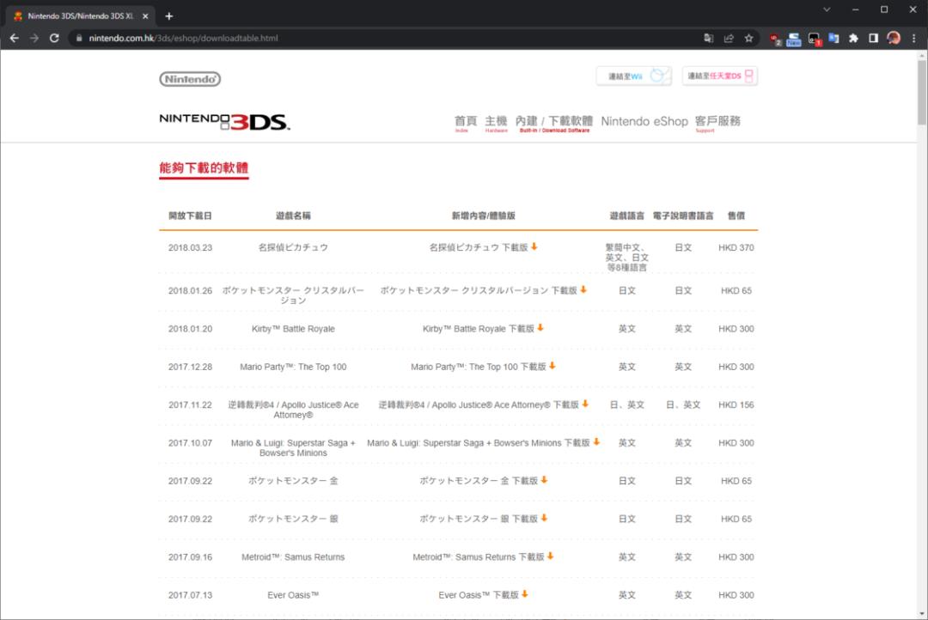
Task: Click the Nintendo logo
Action: click(x=190, y=79)
